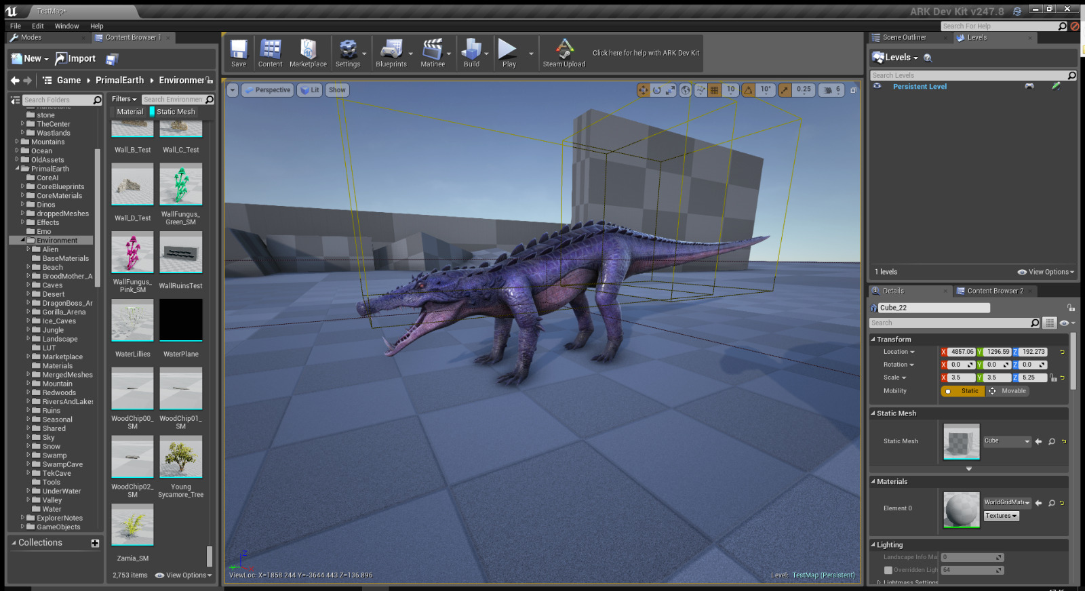Screen dimensions: 1085x591
Task: Open Levels panel View Options dropdown
Action: 1046,272
